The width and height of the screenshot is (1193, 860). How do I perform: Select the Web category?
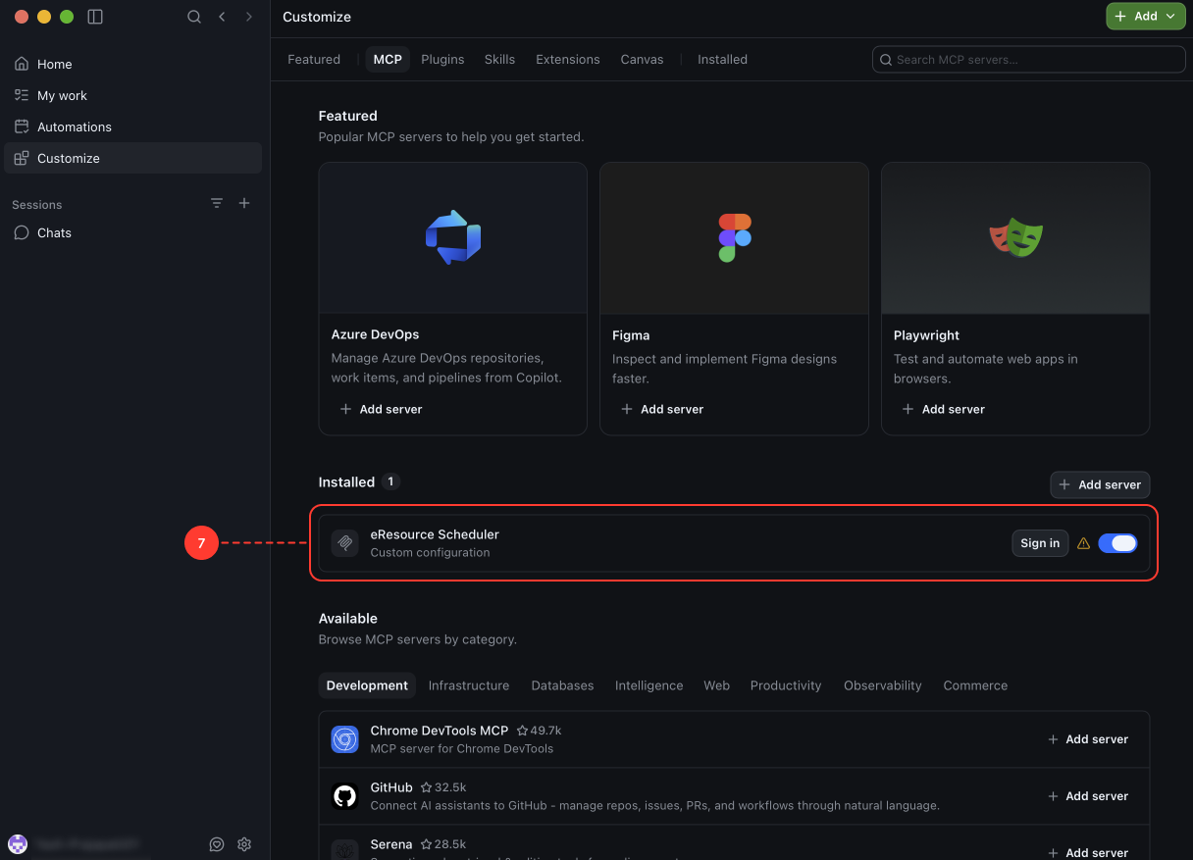coord(716,685)
